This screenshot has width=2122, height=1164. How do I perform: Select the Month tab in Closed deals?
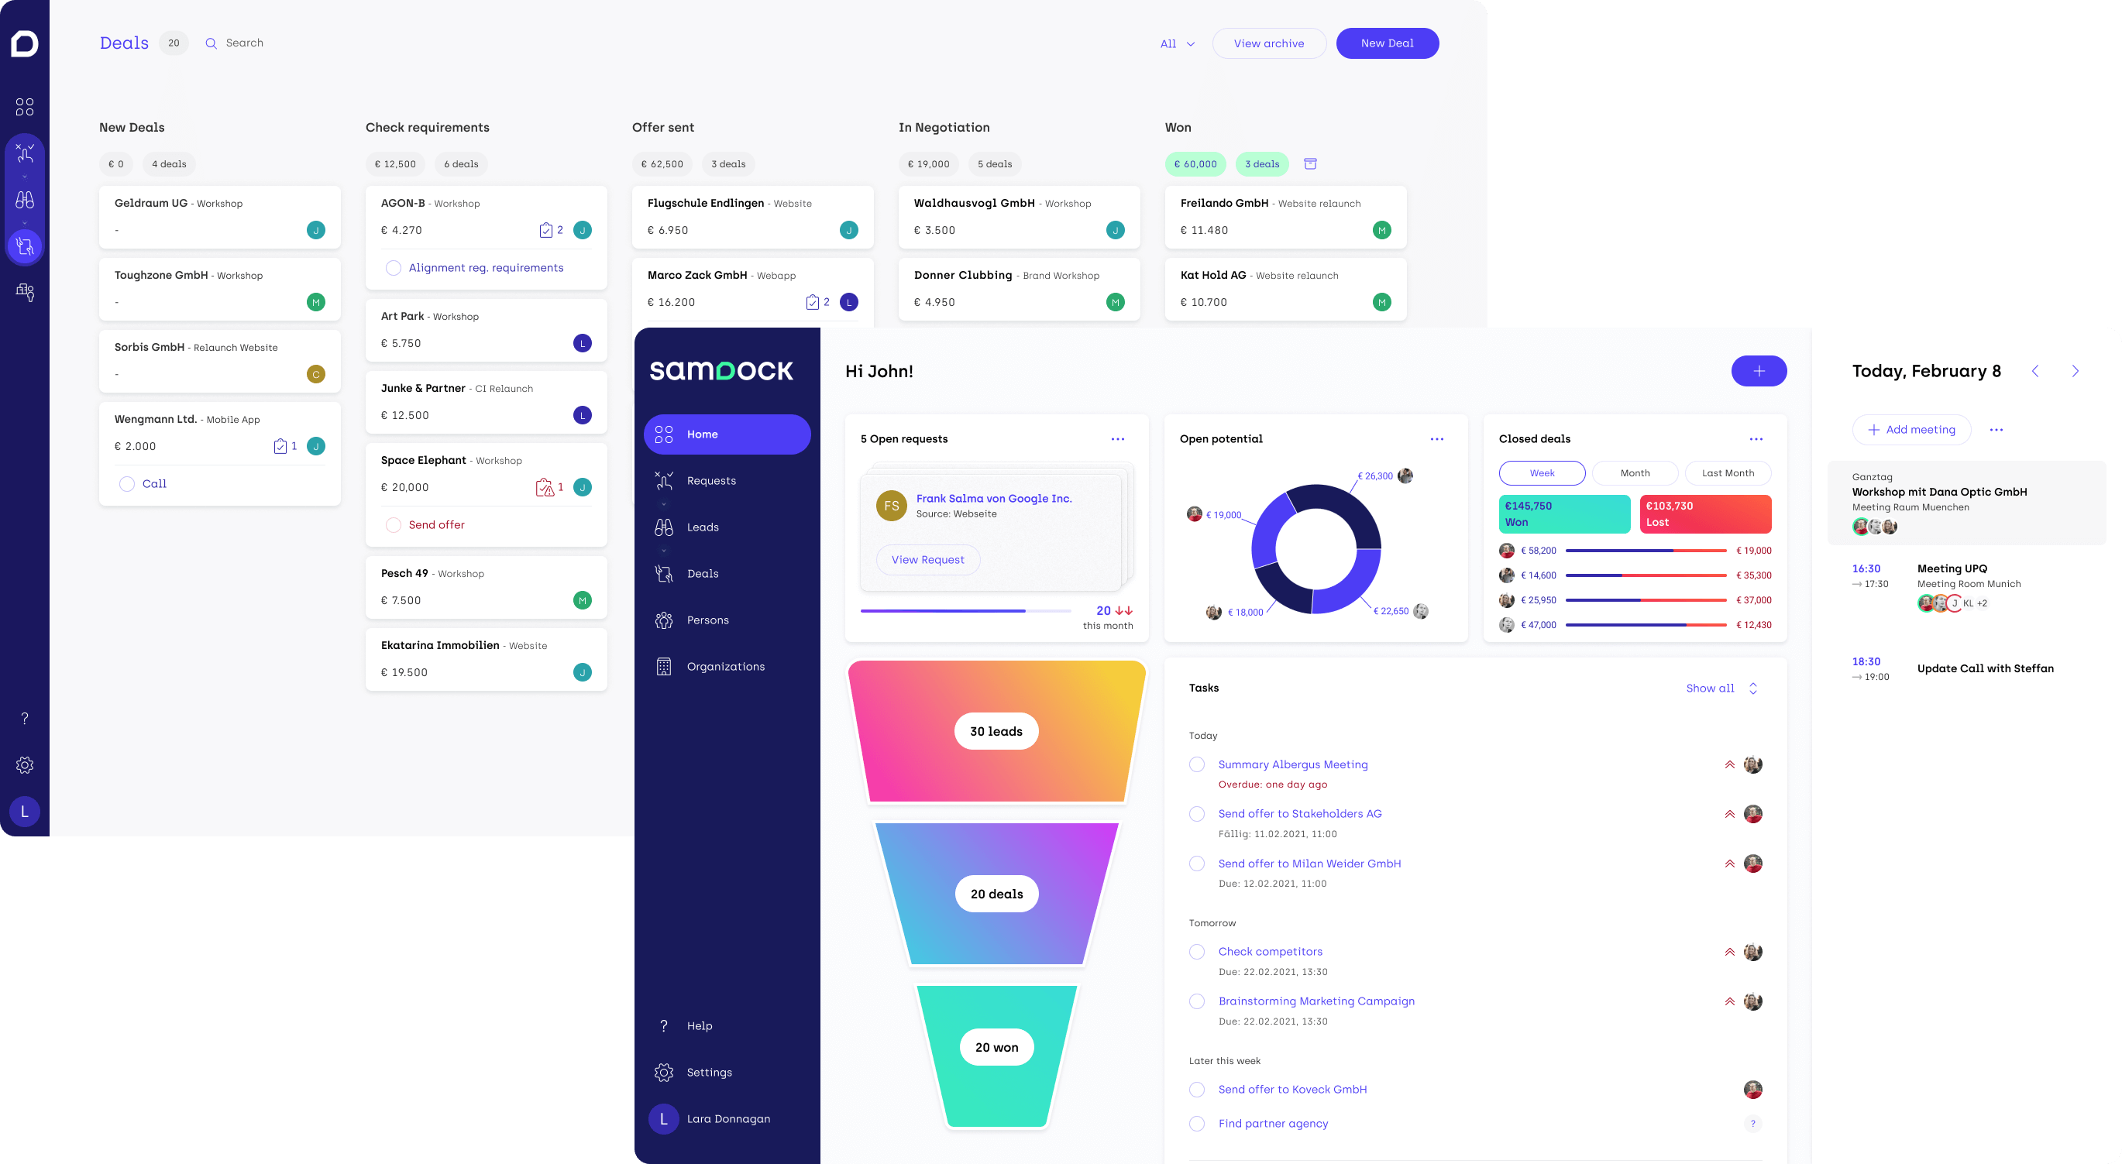pyautogui.click(x=1633, y=473)
